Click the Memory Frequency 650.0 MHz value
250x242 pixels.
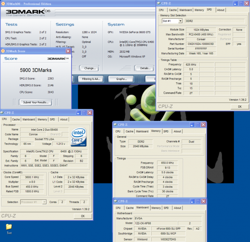click(x=168, y=163)
